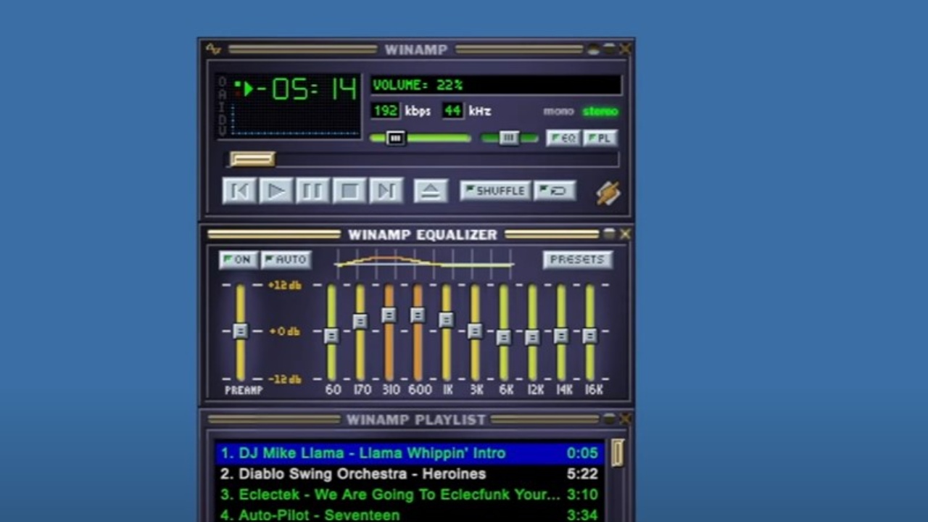Screen dimensions: 928x522
Task: Click the balance slider handle
Action: point(509,138)
